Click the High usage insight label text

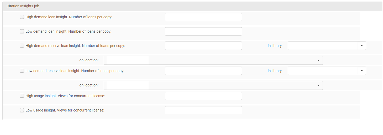point(65,96)
